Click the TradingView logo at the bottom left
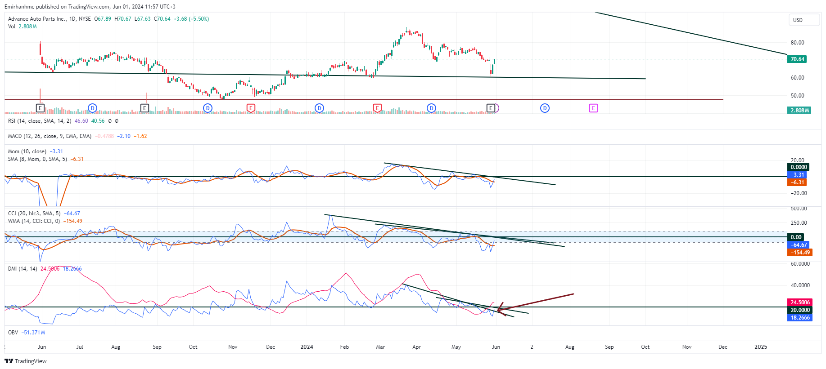This screenshot has width=826, height=369. (x=26, y=361)
